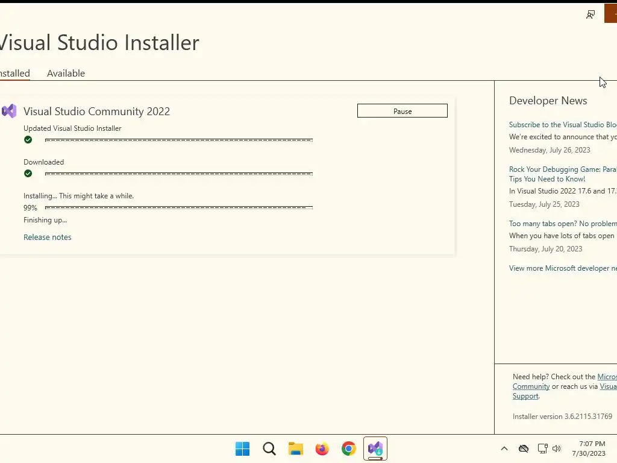The height and width of the screenshot is (463, 617).
Task: Click the cloud sync-off tray icon
Action: [524, 449]
